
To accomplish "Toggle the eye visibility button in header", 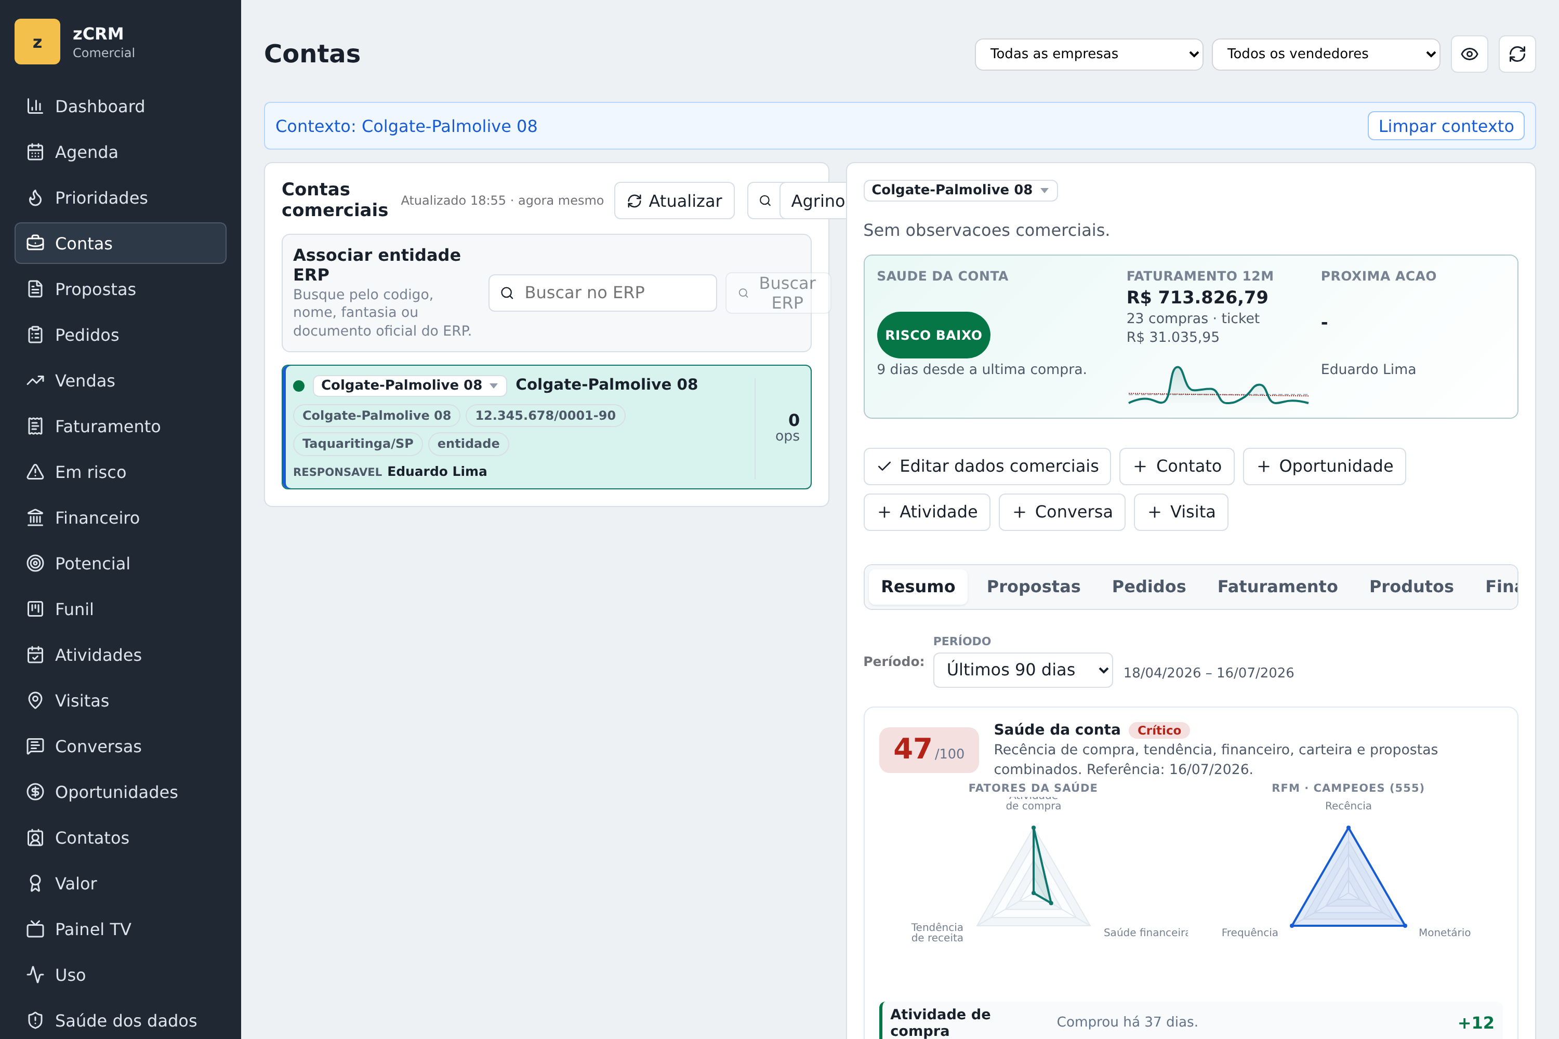I will pos(1469,54).
